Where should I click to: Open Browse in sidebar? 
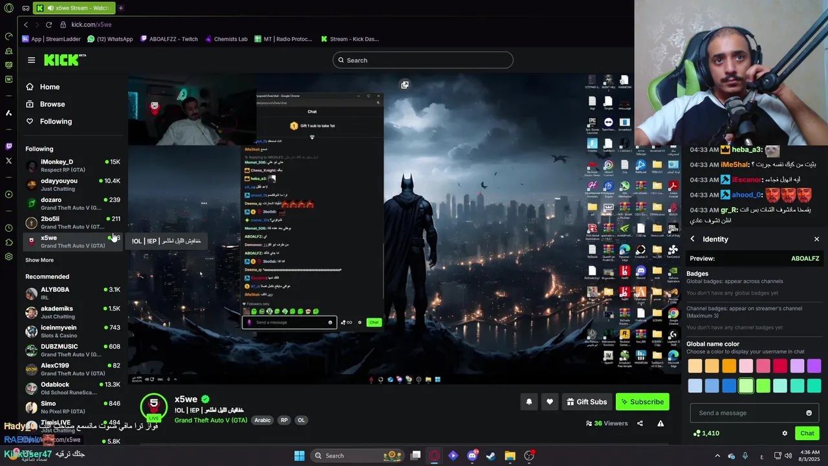(52, 104)
